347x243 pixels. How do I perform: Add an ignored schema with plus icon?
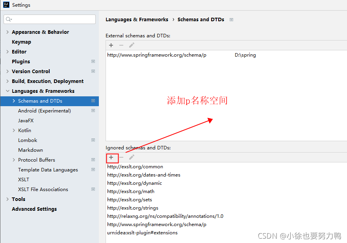pos(111,157)
